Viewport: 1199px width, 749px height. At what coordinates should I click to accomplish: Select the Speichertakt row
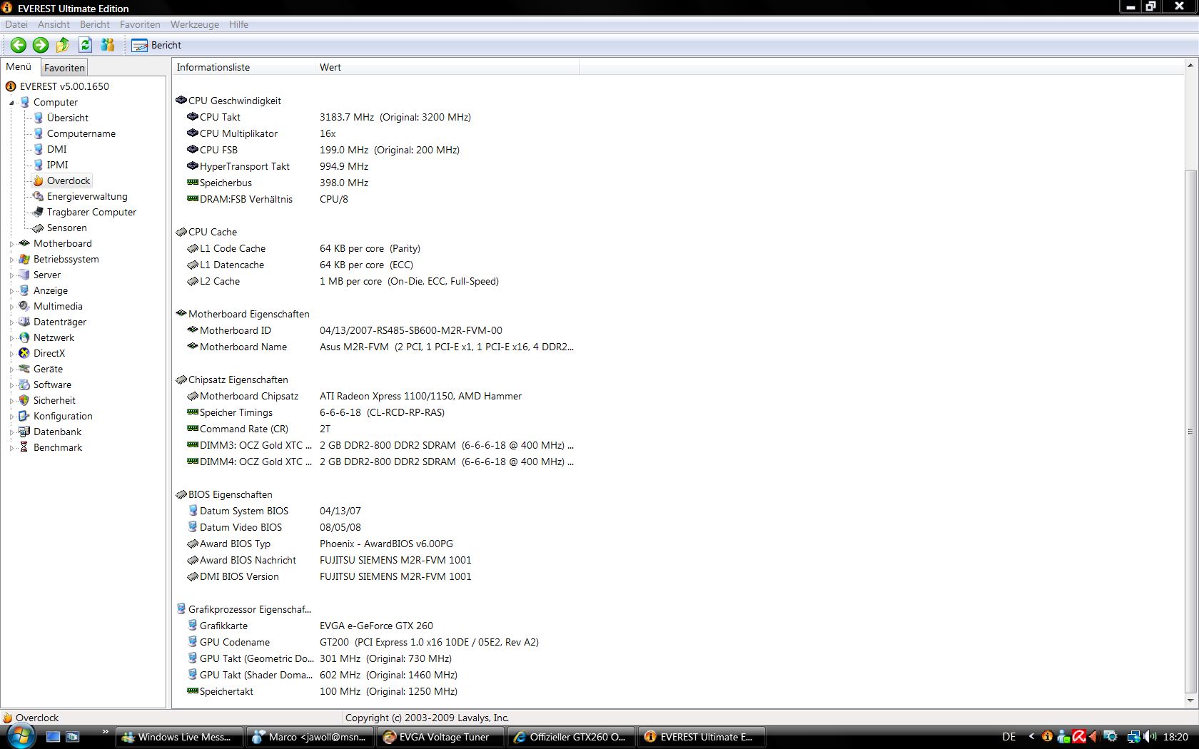point(376,691)
